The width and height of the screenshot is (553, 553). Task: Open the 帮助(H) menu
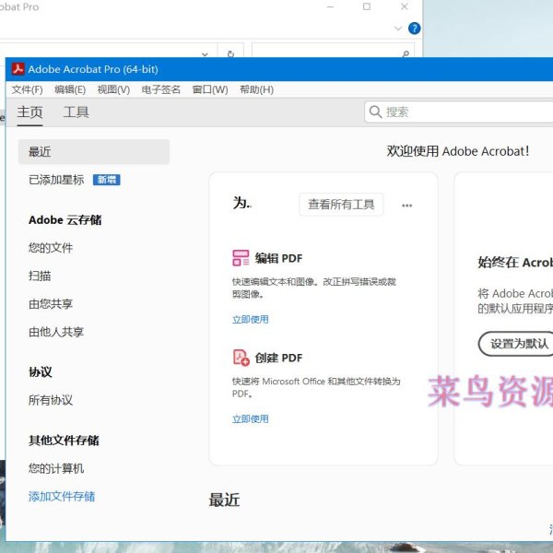tap(257, 89)
